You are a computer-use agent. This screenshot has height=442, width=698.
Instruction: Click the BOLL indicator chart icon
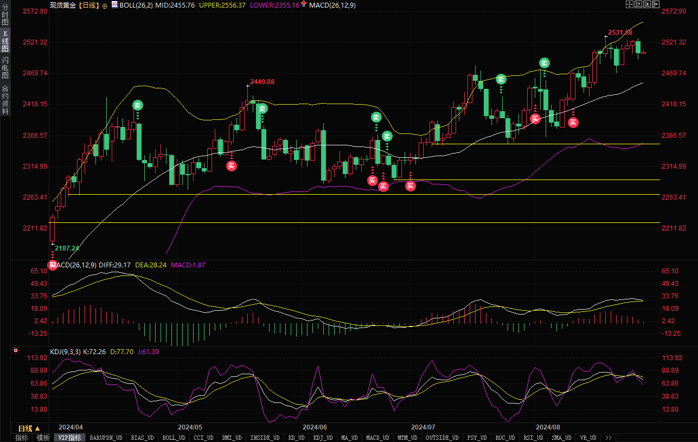click(x=114, y=4)
